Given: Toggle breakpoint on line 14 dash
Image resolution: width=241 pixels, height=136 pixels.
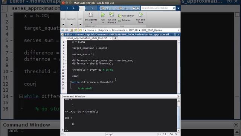Looking at the screenshot, I should point(66,82).
